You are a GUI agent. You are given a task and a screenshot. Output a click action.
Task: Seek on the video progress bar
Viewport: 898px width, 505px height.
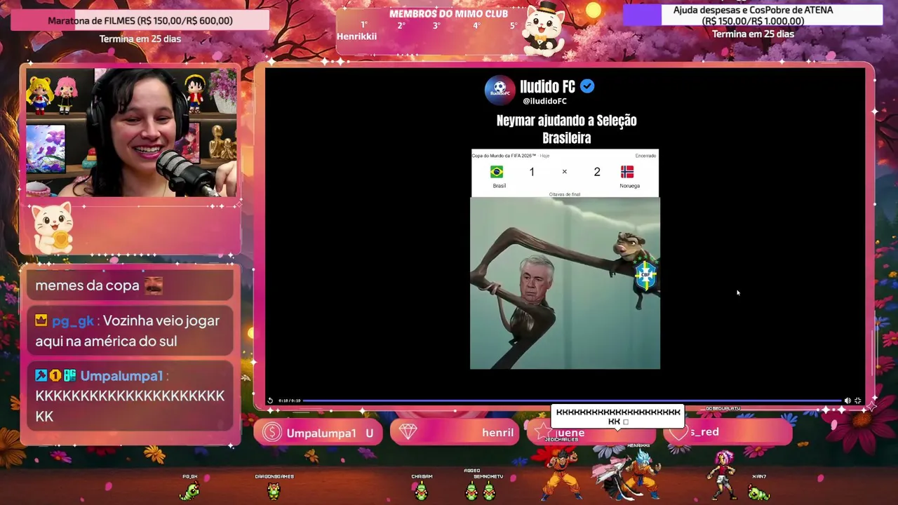tap(572, 400)
